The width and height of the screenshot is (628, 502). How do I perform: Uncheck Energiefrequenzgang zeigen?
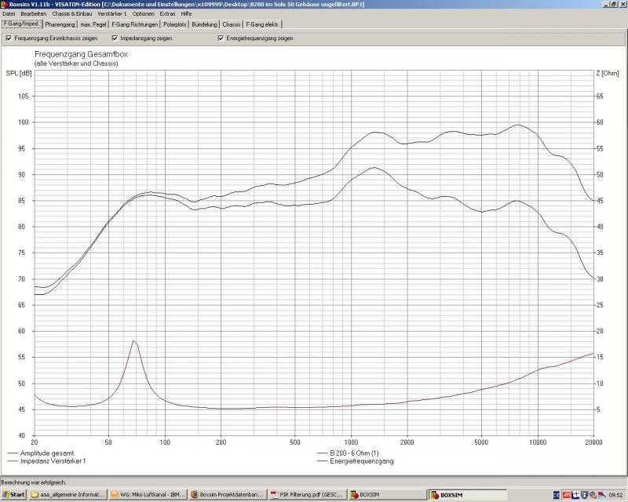(221, 38)
